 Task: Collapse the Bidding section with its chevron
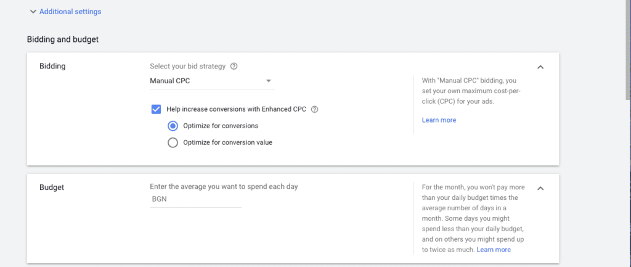[540, 67]
